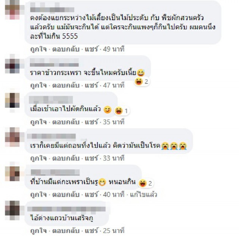The width and height of the screenshot is (239, 236).
Task: Like the ที่บ้านมีแต่กะเพราเป็นรู comment
Action: 38,194
